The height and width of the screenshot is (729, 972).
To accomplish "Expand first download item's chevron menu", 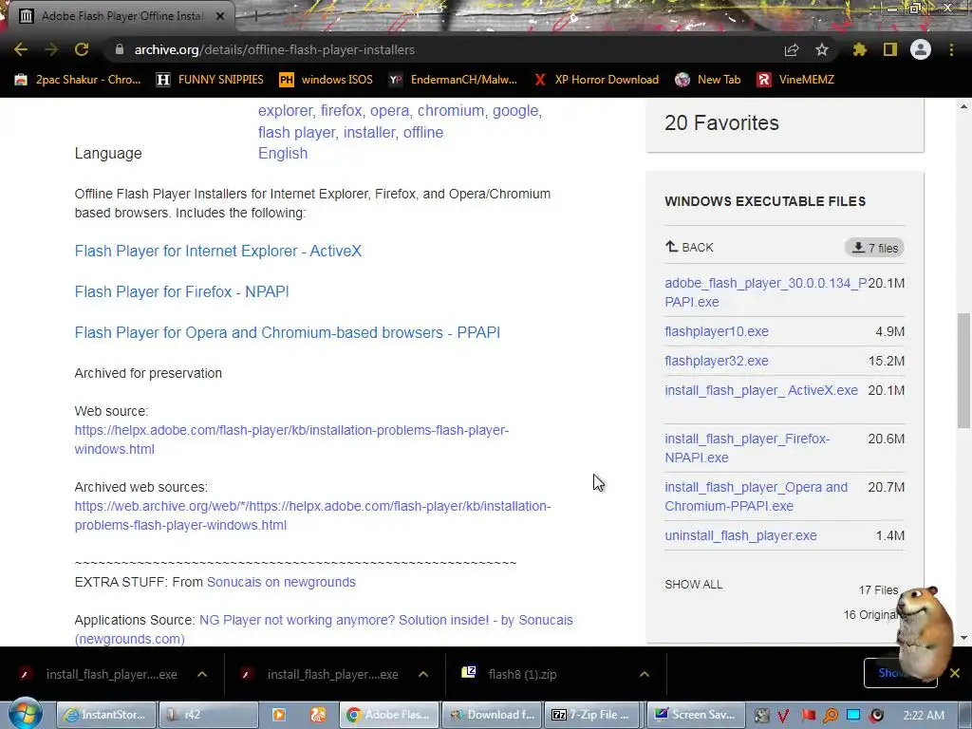I will 202,675.
